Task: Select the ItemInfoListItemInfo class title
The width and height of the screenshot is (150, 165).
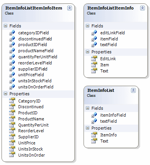Action: coord(111,8)
